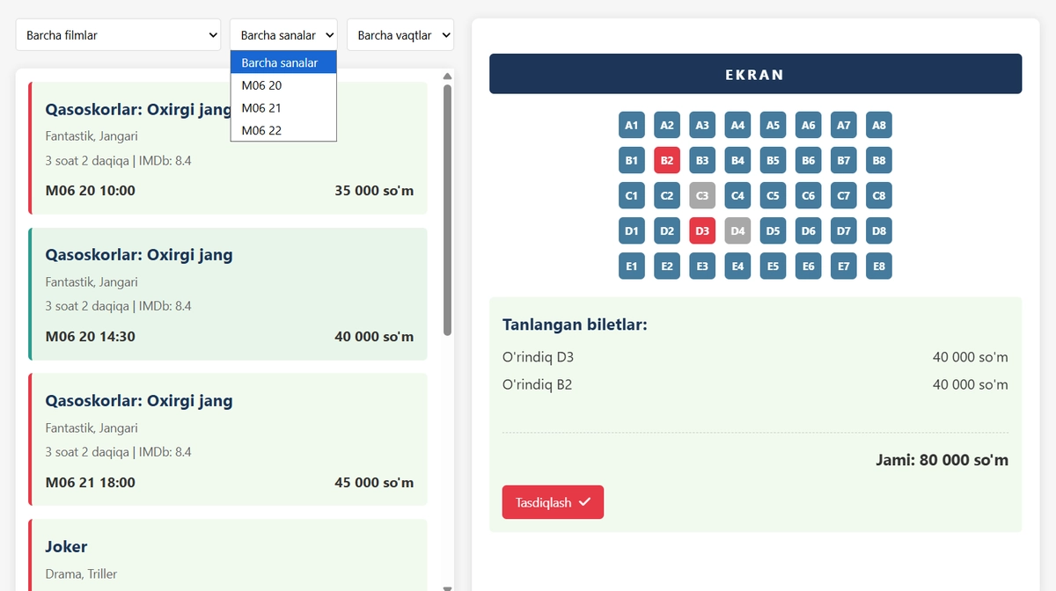Select seat D8

tap(879, 231)
